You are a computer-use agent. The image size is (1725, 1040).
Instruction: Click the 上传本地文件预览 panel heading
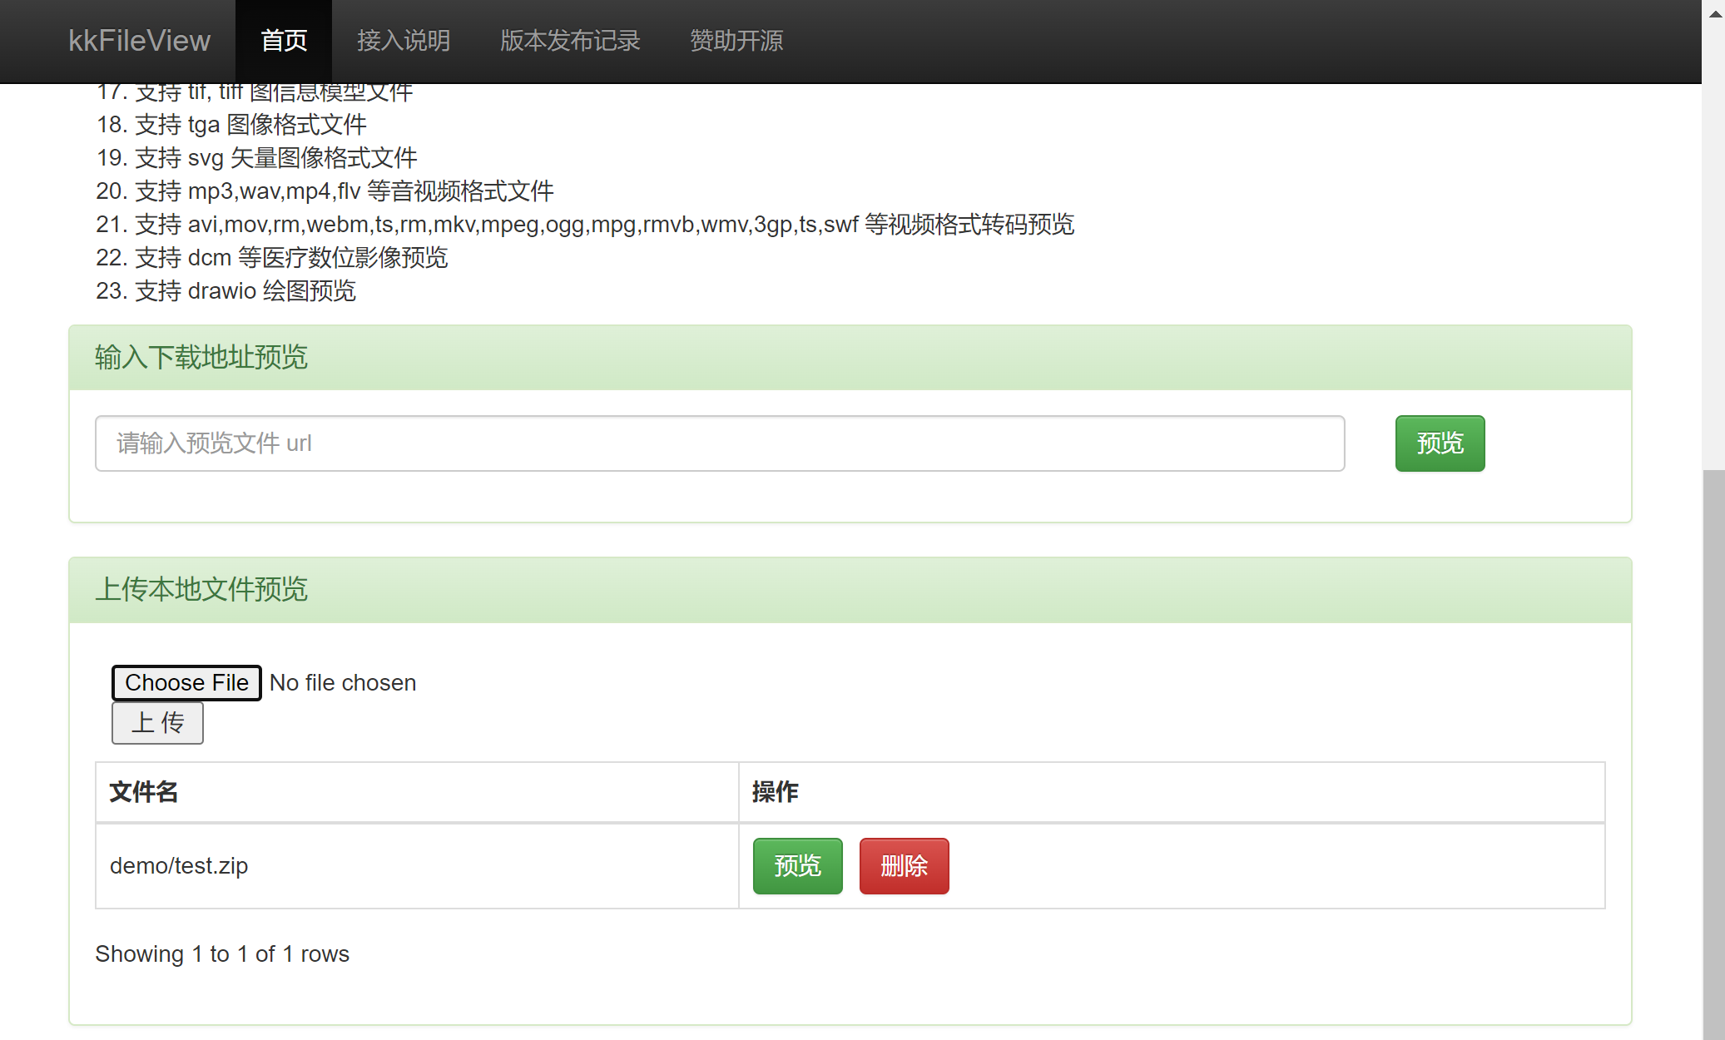tap(201, 590)
